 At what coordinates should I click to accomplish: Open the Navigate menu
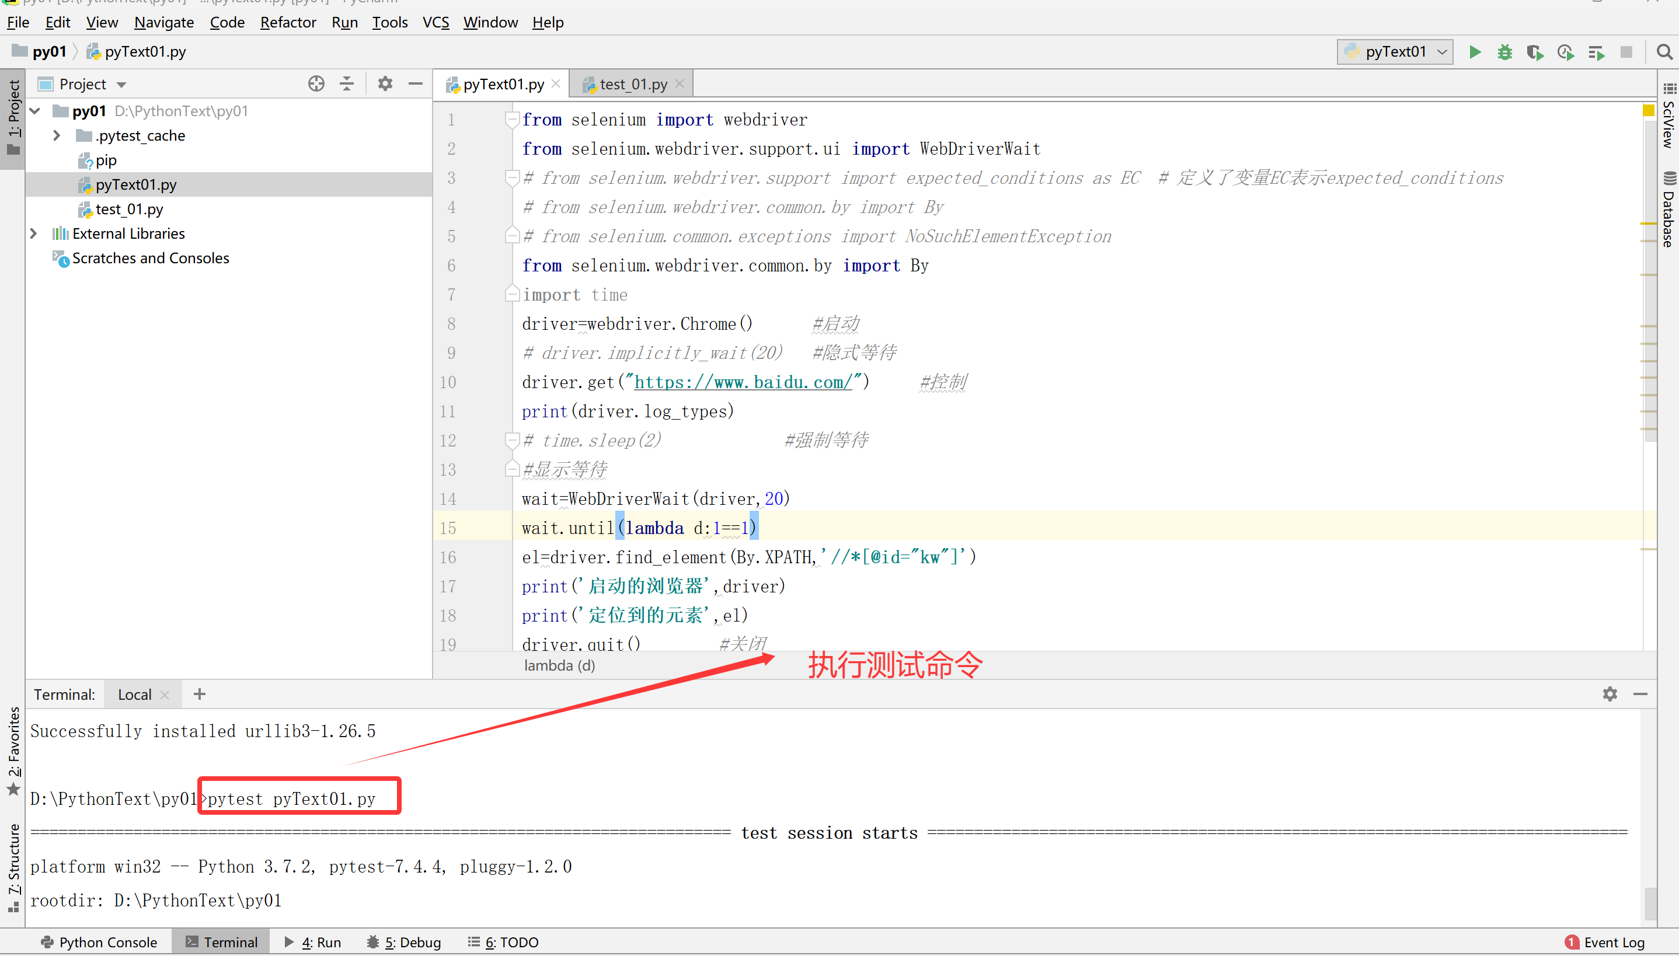(163, 22)
